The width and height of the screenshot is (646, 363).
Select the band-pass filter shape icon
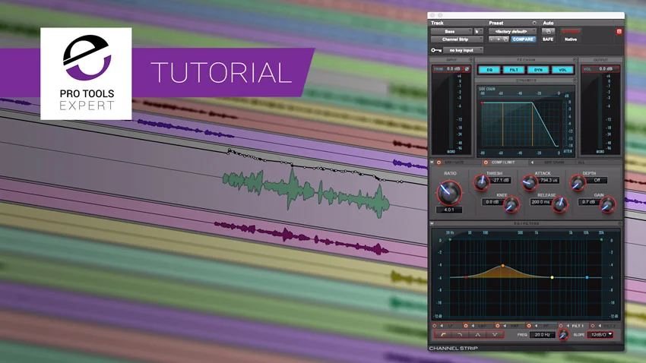pyautogui.click(x=477, y=335)
